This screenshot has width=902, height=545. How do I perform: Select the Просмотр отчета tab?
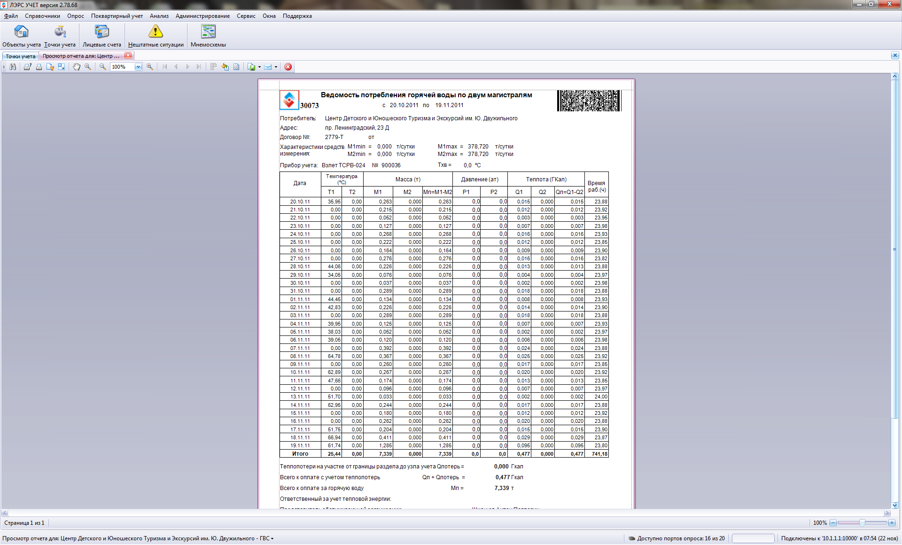click(81, 56)
